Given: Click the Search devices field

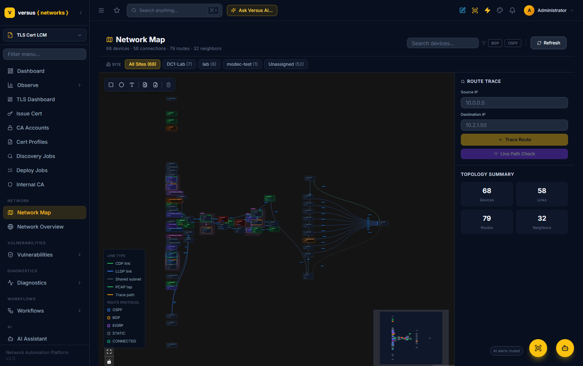Looking at the screenshot, I should 442,43.
